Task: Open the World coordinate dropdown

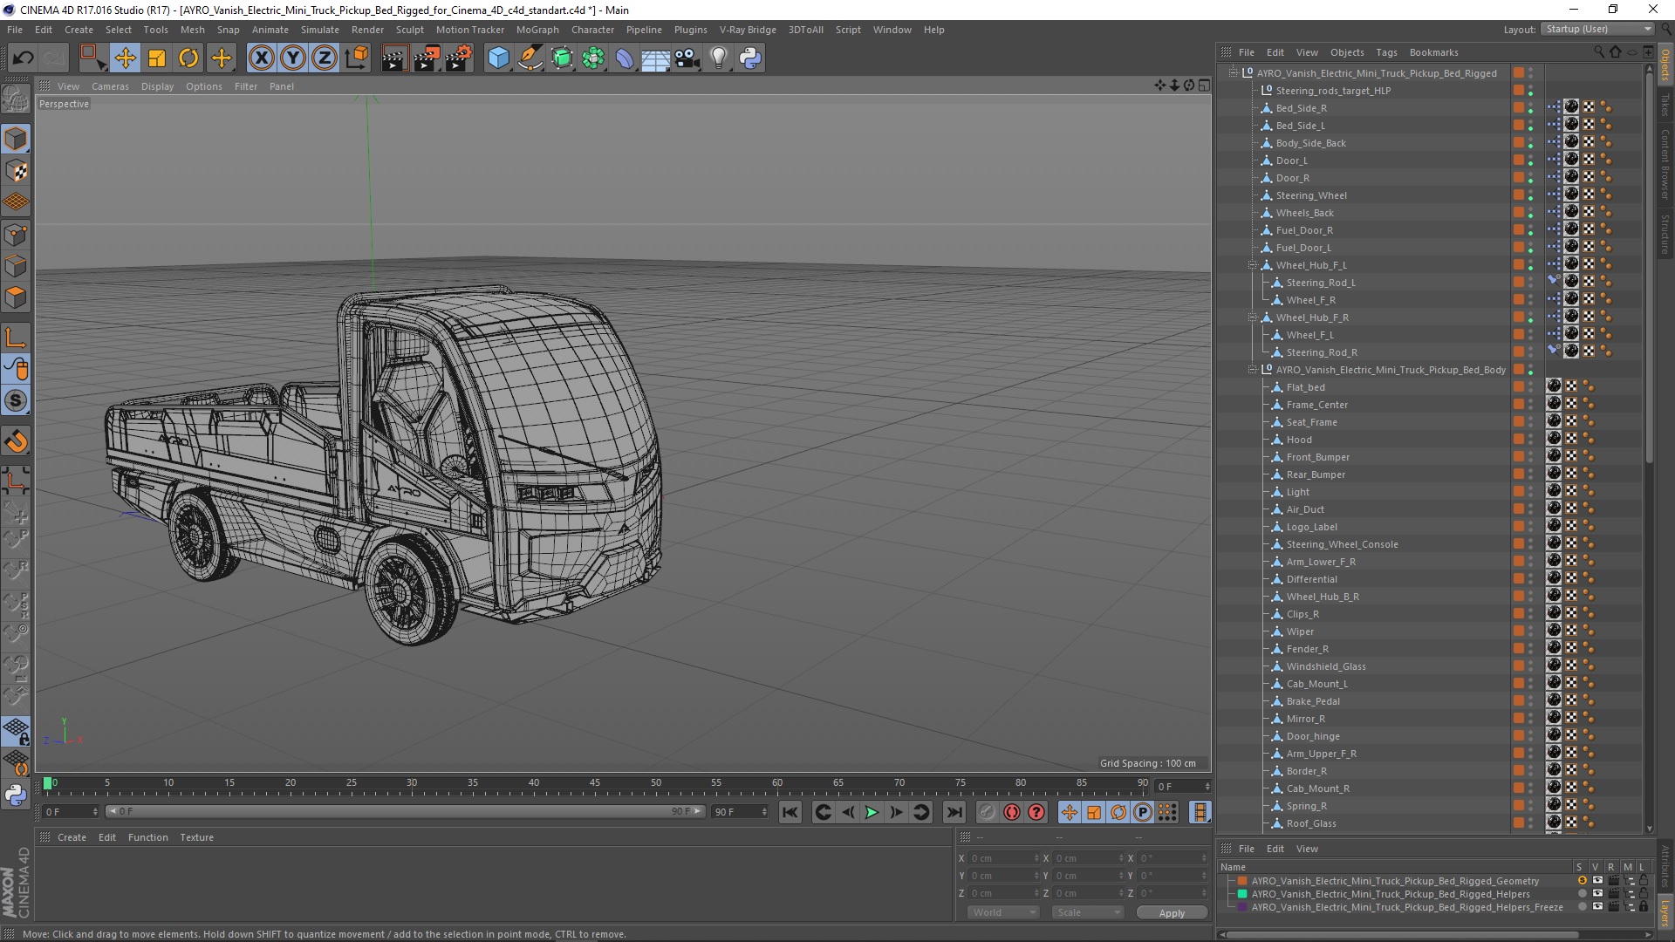Action: click(x=1003, y=912)
